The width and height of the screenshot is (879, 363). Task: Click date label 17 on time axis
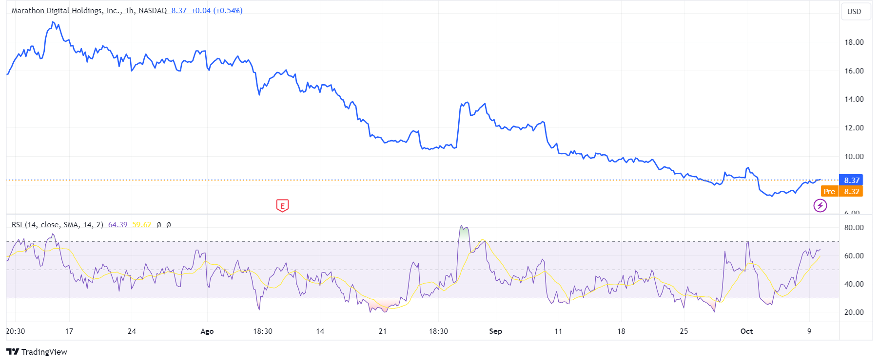(x=69, y=331)
